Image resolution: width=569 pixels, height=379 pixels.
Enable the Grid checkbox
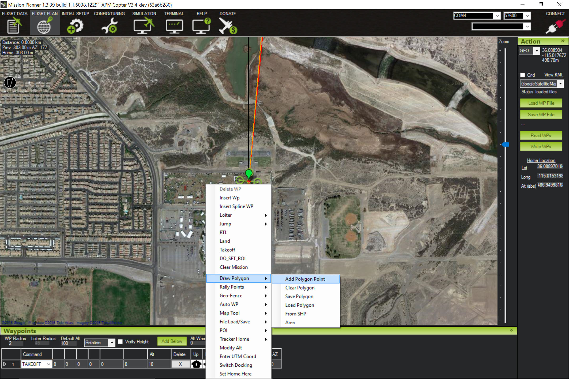523,75
